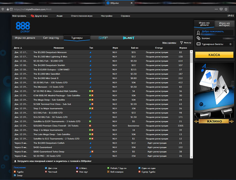Click type icon of Satellite to $109 Tournaments
236x180 pixels.
coord(90,121)
